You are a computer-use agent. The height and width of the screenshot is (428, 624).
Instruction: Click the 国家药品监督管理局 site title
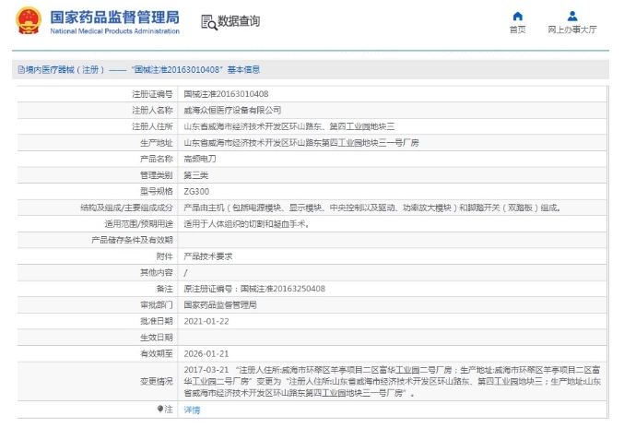(x=114, y=18)
